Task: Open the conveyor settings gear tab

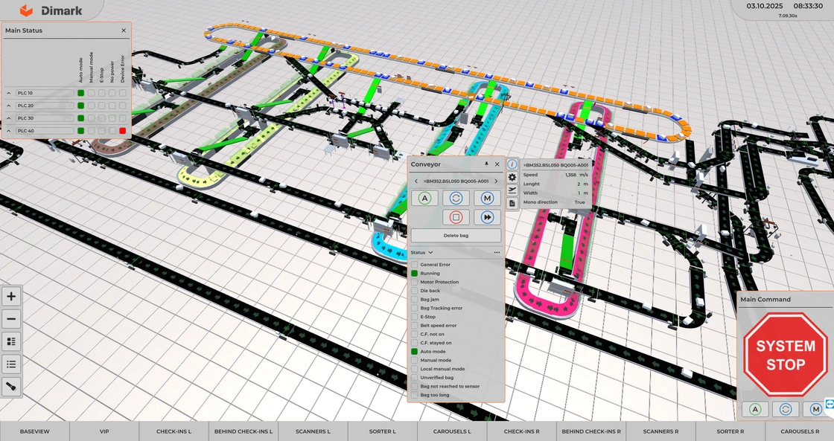Action: tap(512, 177)
